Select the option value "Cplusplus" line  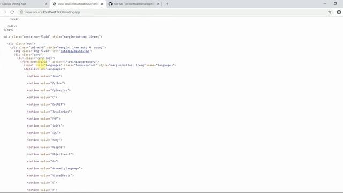point(49,90)
